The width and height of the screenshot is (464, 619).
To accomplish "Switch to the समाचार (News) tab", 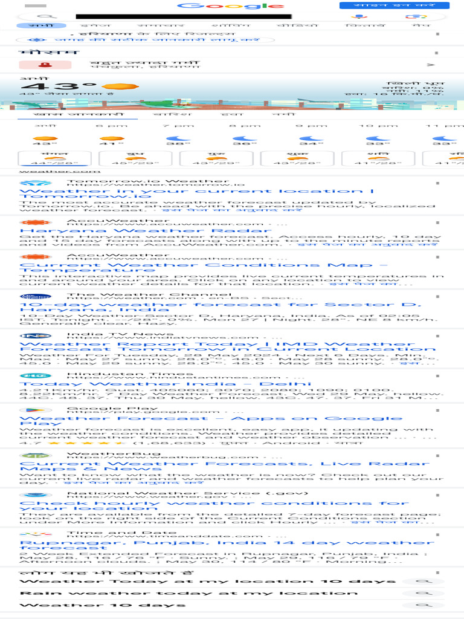I will 161,25.
